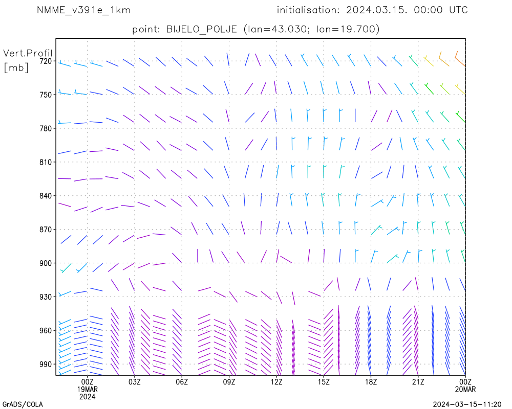Click the 930 pressure axis label
Viewport: 512px width, 409px height.
tap(46, 297)
